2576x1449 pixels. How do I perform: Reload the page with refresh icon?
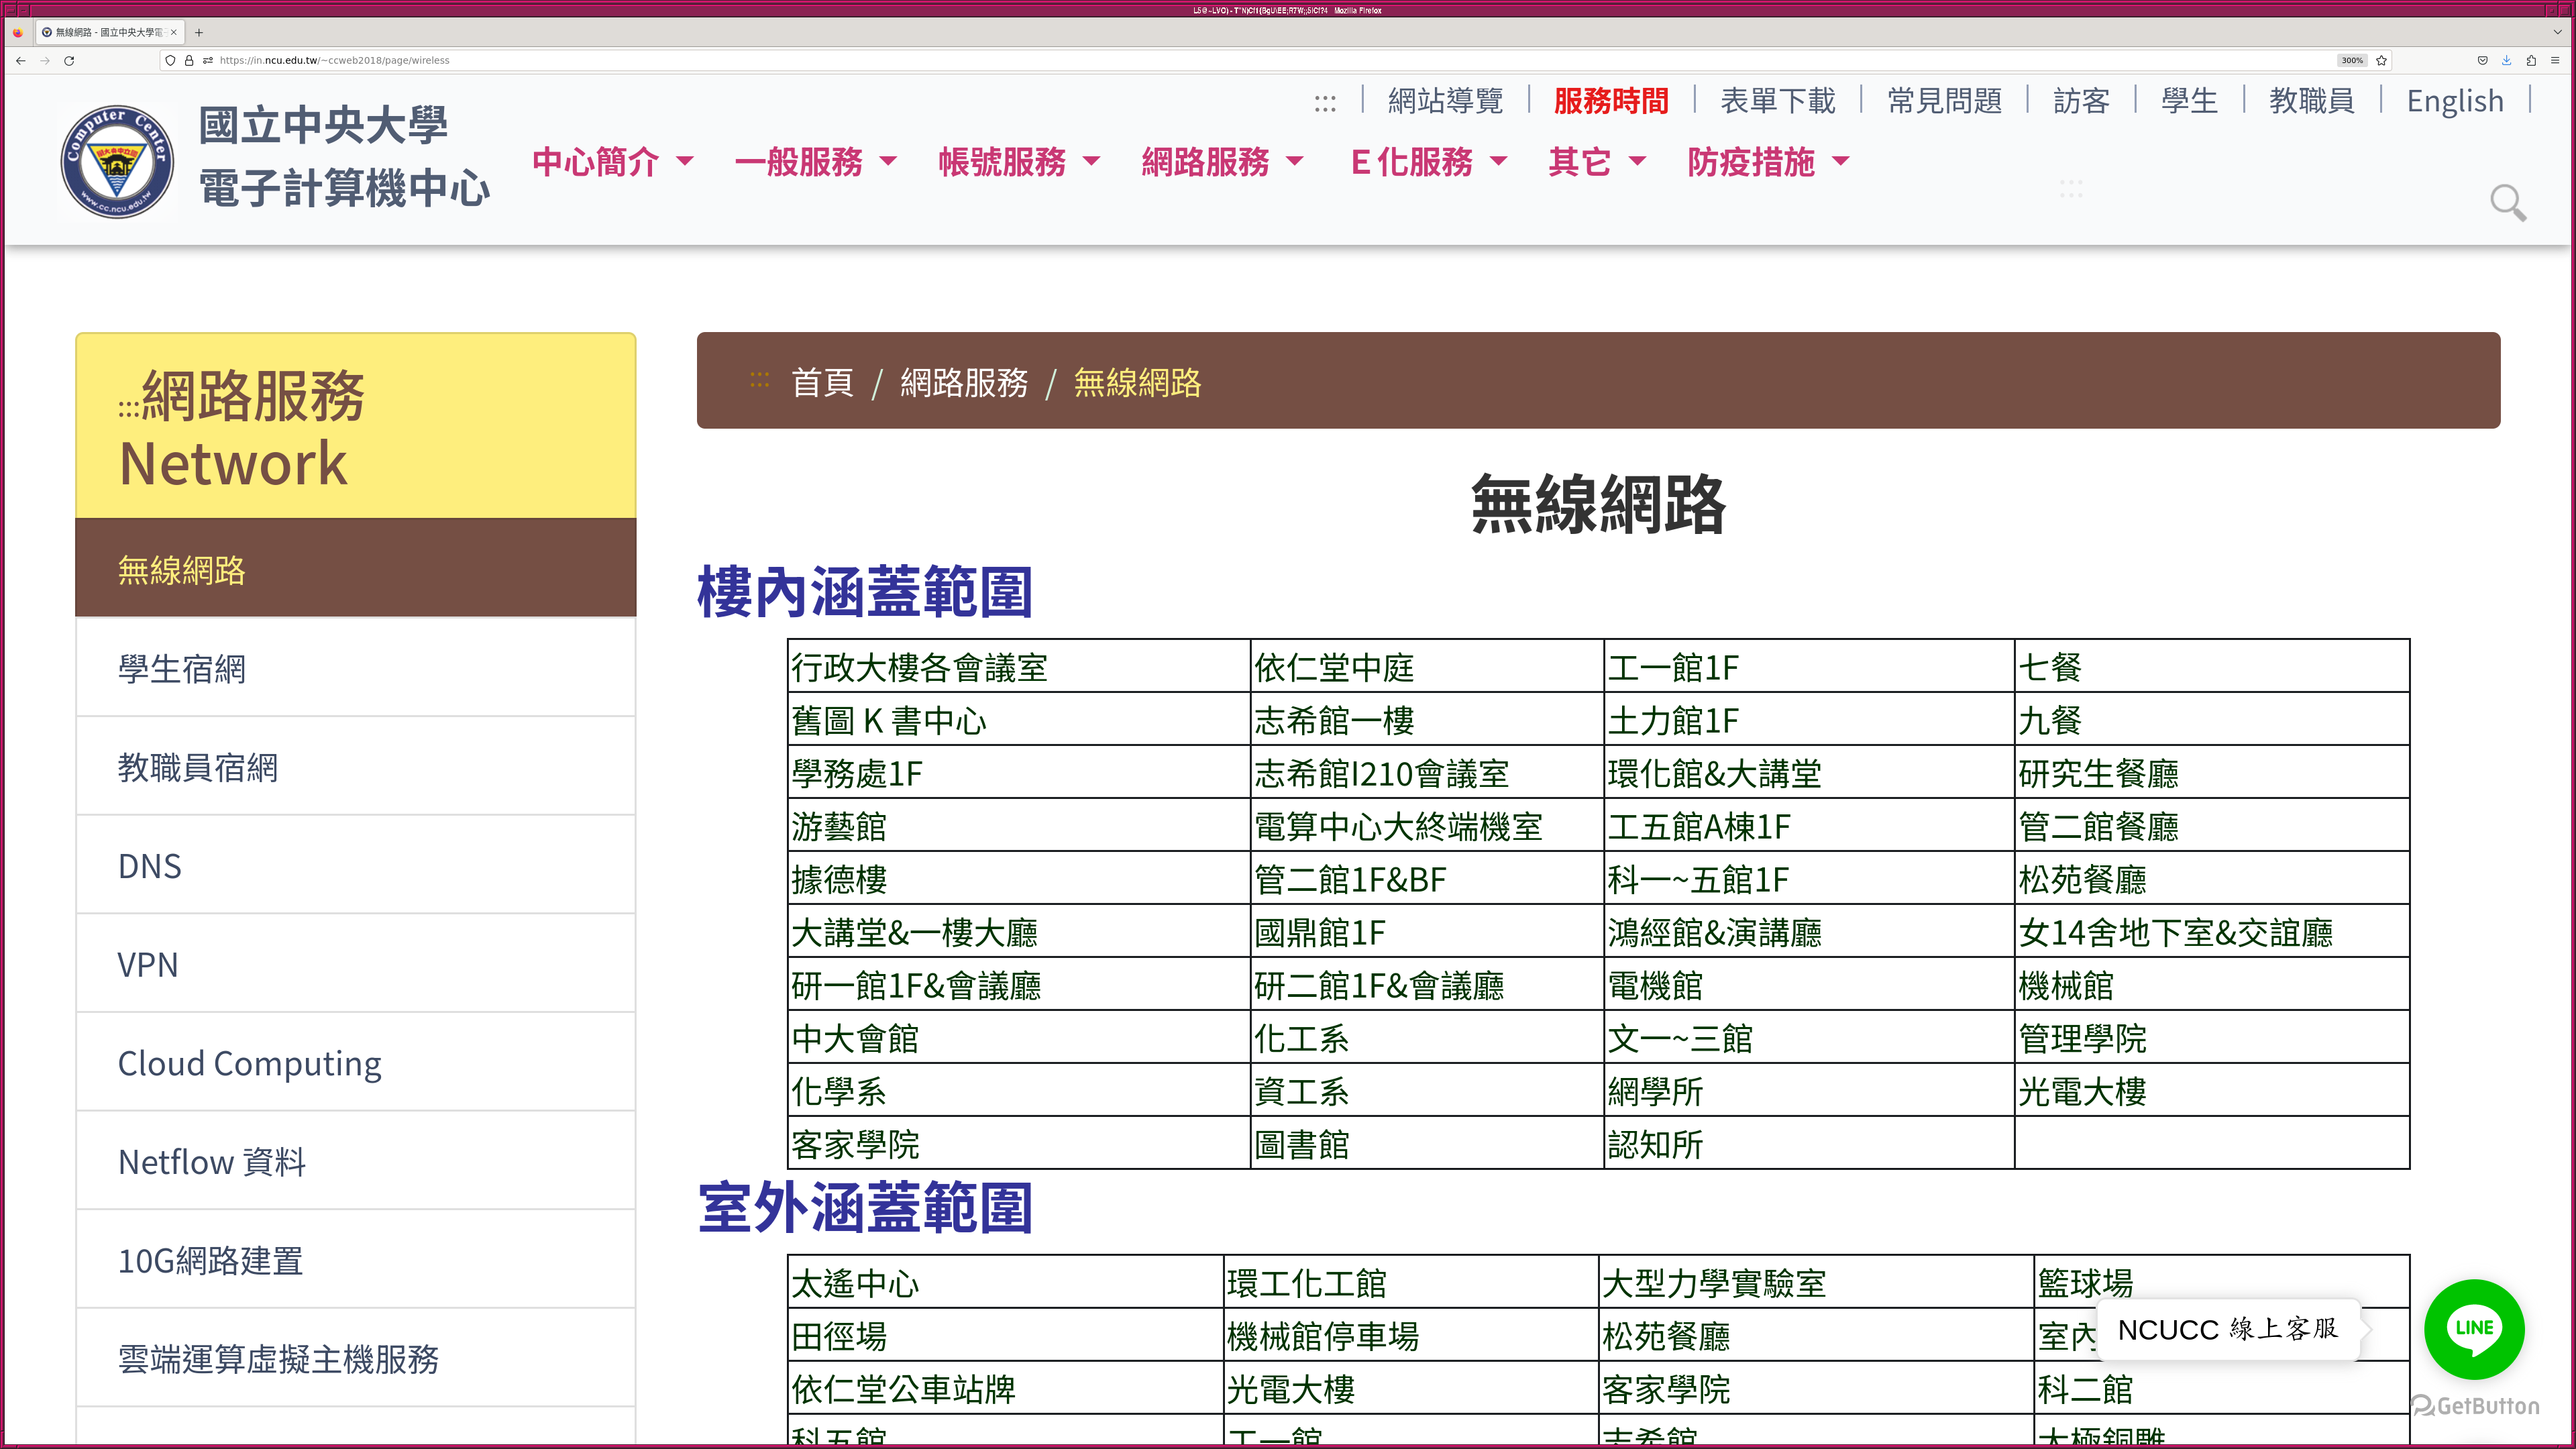point(69,60)
